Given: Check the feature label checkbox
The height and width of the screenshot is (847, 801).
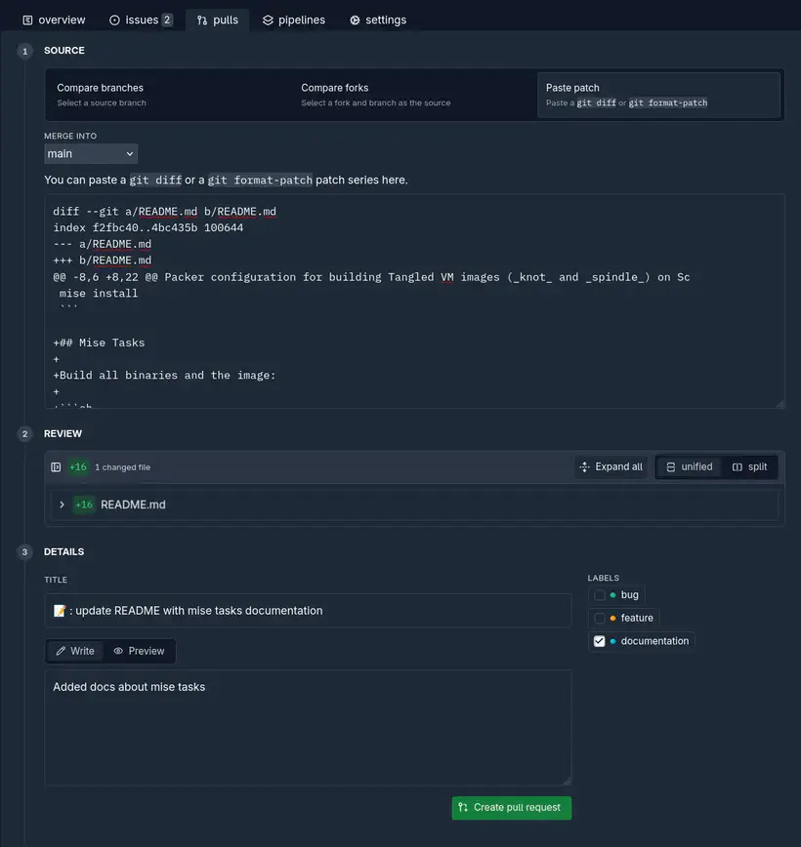Looking at the screenshot, I should (599, 618).
